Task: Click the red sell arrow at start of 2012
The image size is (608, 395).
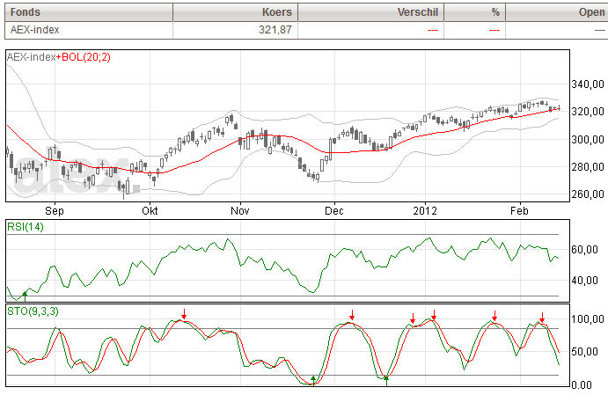Action: (434, 315)
